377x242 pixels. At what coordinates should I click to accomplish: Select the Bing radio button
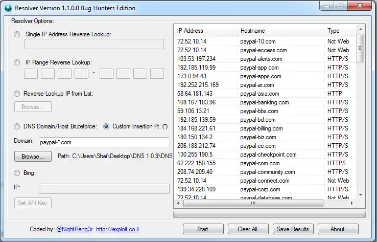17,173
